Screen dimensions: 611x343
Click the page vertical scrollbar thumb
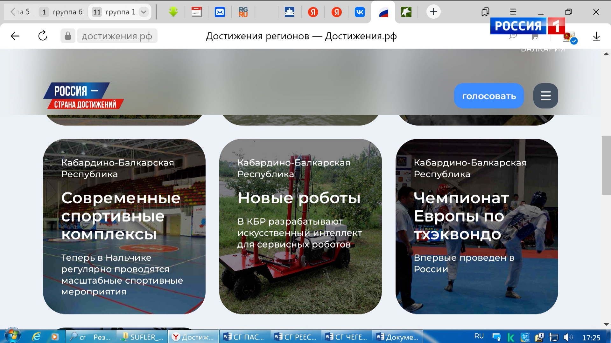coord(606,165)
